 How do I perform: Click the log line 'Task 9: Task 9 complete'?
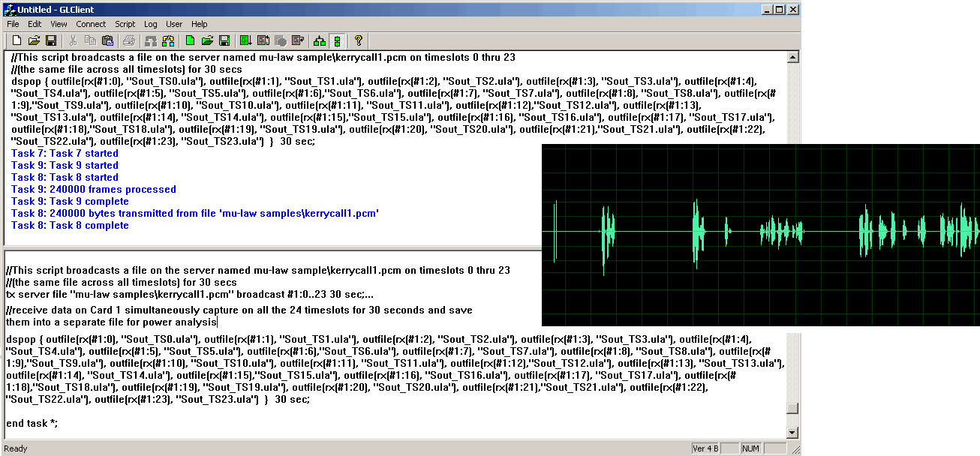click(x=70, y=202)
